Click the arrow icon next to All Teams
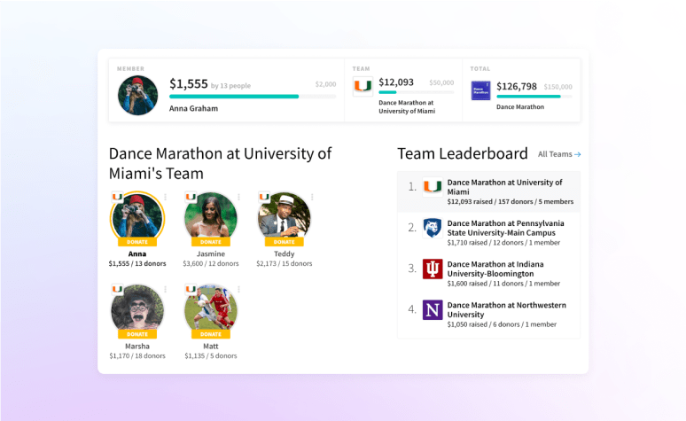The height and width of the screenshot is (421, 686). 578,154
